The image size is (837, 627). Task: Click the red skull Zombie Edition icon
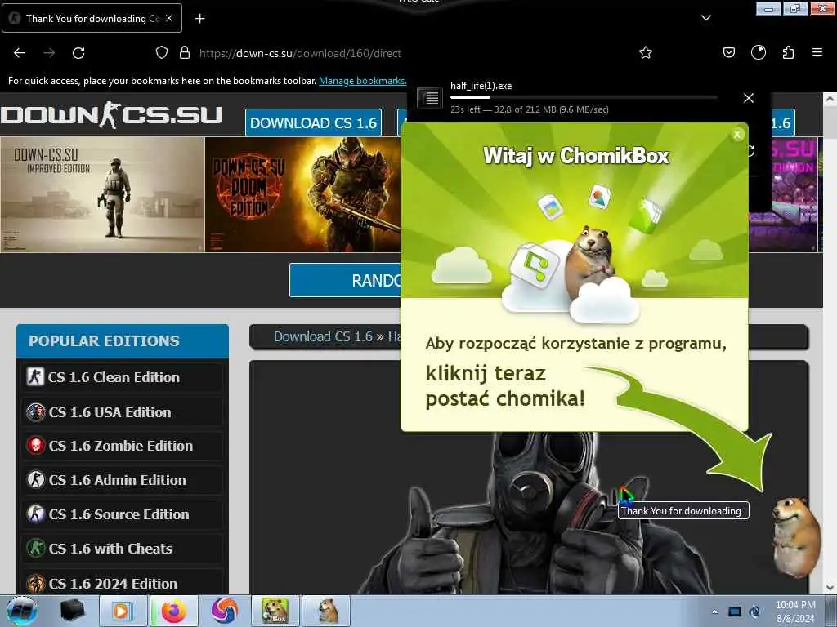click(36, 446)
